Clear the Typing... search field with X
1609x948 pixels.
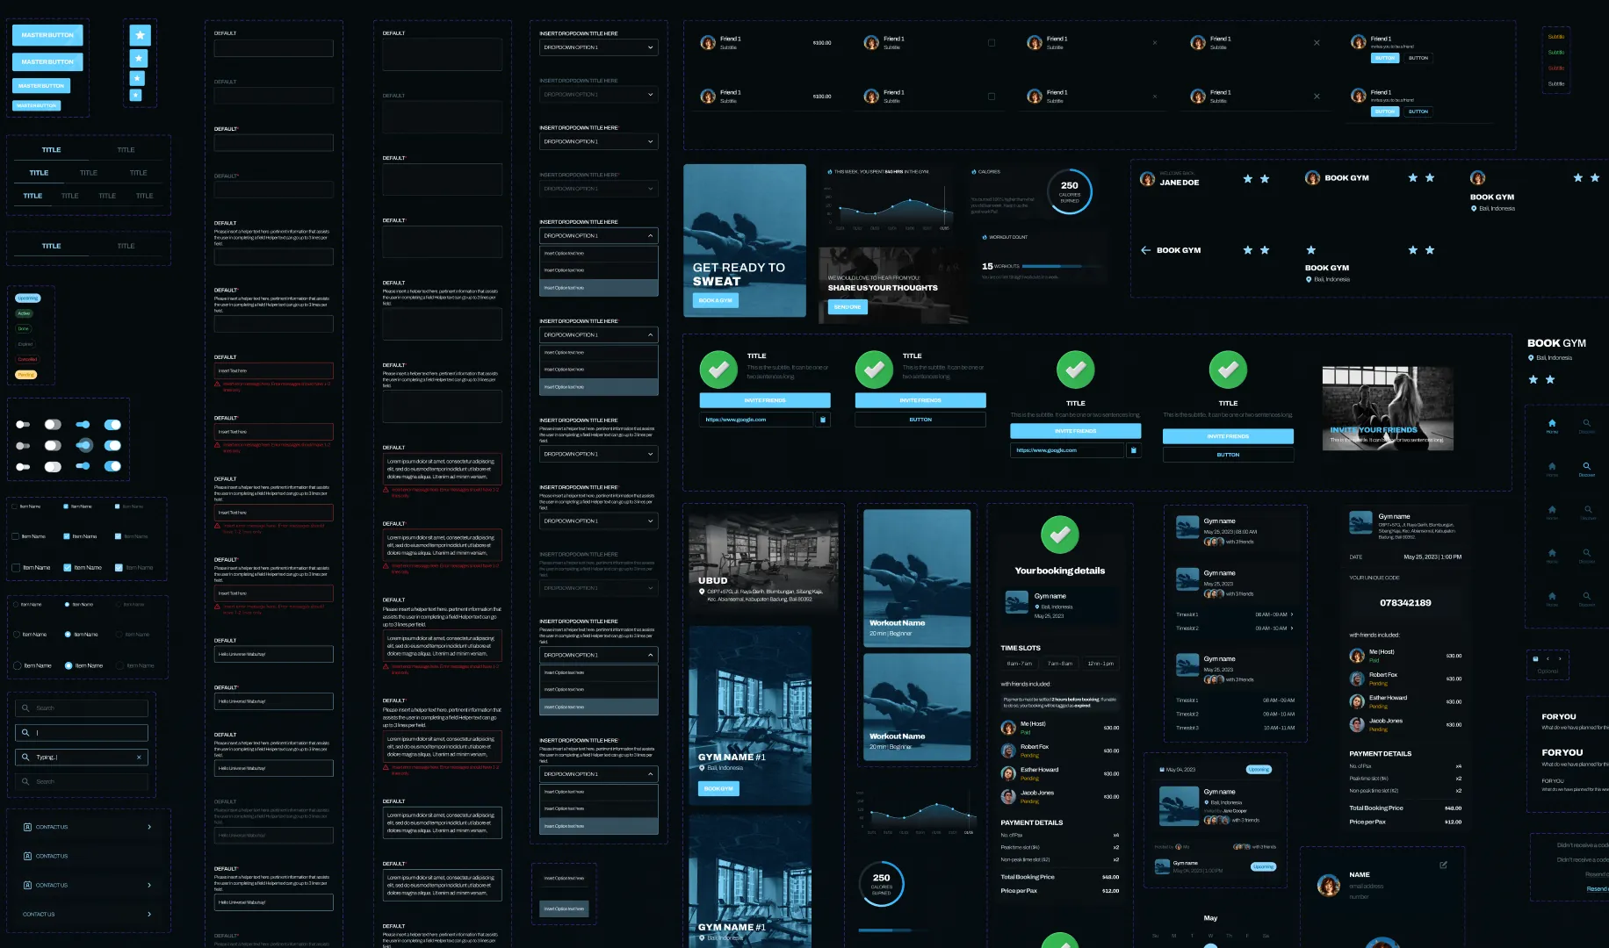click(x=139, y=757)
